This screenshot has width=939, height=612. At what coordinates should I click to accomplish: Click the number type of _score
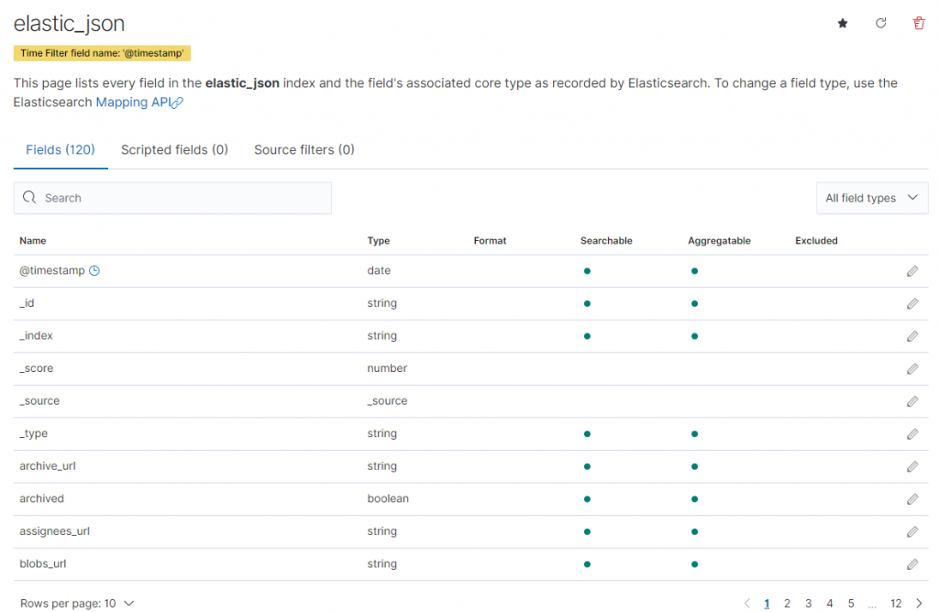tap(388, 368)
